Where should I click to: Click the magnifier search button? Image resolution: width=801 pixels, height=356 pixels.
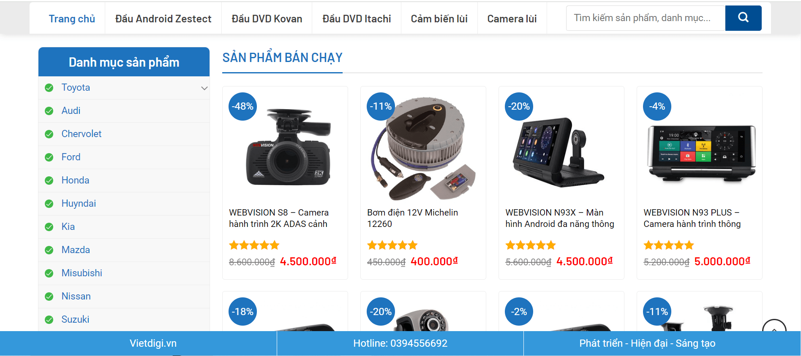tap(743, 18)
